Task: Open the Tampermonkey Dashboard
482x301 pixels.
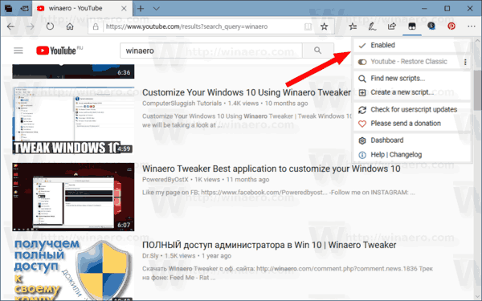Action: tap(412, 140)
